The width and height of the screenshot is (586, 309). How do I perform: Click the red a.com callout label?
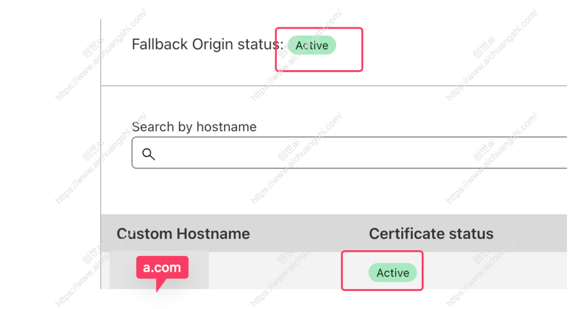[x=162, y=267]
